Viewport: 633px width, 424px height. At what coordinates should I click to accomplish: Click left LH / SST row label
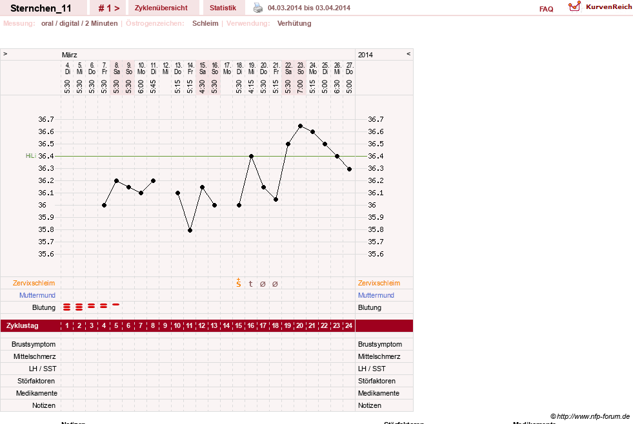click(43, 369)
